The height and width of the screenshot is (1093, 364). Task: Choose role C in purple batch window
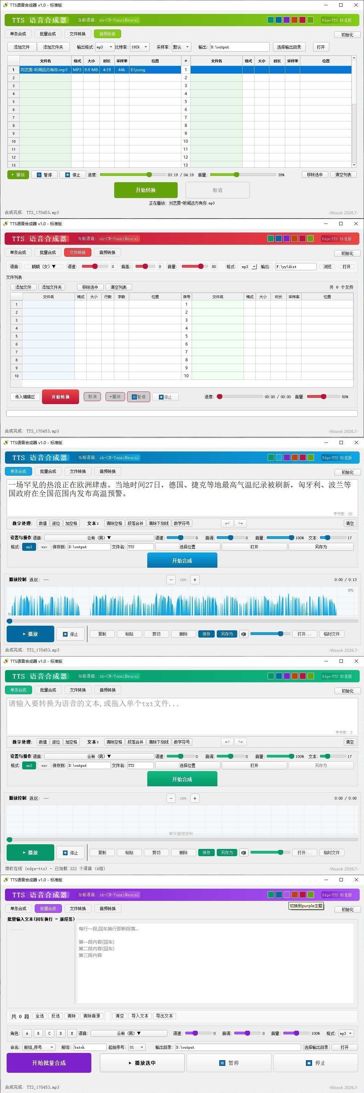pos(49,1033)
